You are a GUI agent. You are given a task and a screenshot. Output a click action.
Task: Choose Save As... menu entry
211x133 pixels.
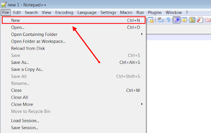74,62
